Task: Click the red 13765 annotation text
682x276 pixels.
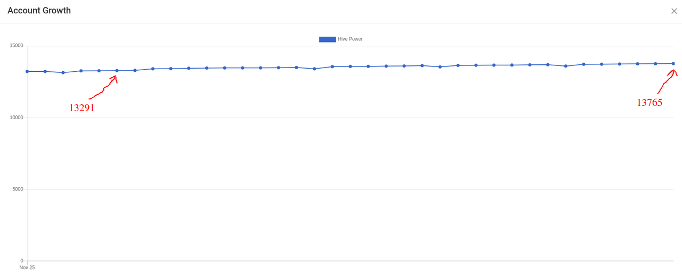Action: pos(649,103)
